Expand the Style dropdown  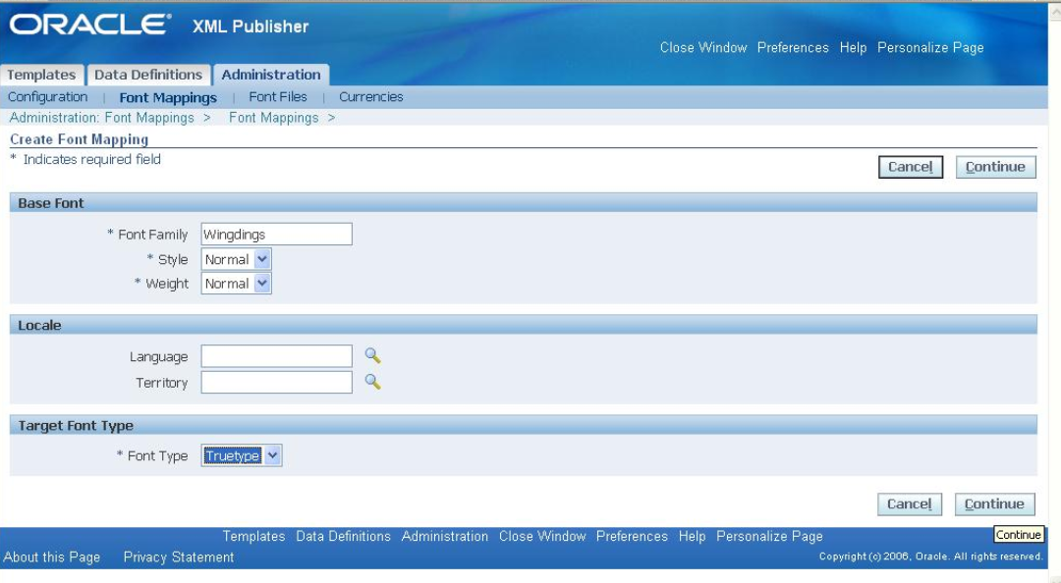(236, 259)
